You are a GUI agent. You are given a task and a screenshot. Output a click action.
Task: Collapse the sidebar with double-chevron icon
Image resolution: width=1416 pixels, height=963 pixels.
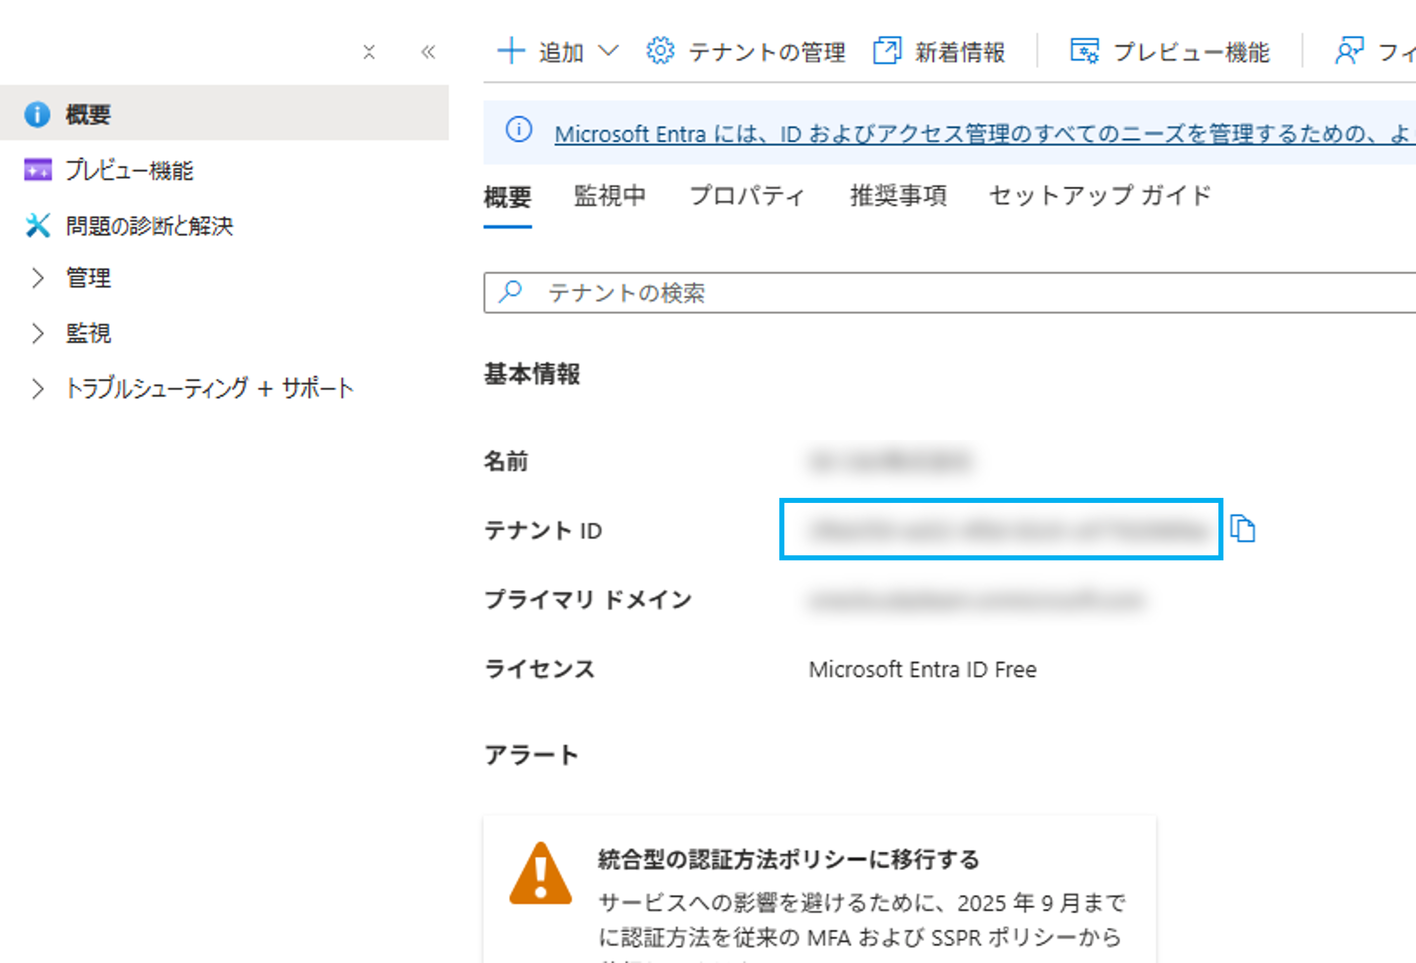(x=428, y=52)
